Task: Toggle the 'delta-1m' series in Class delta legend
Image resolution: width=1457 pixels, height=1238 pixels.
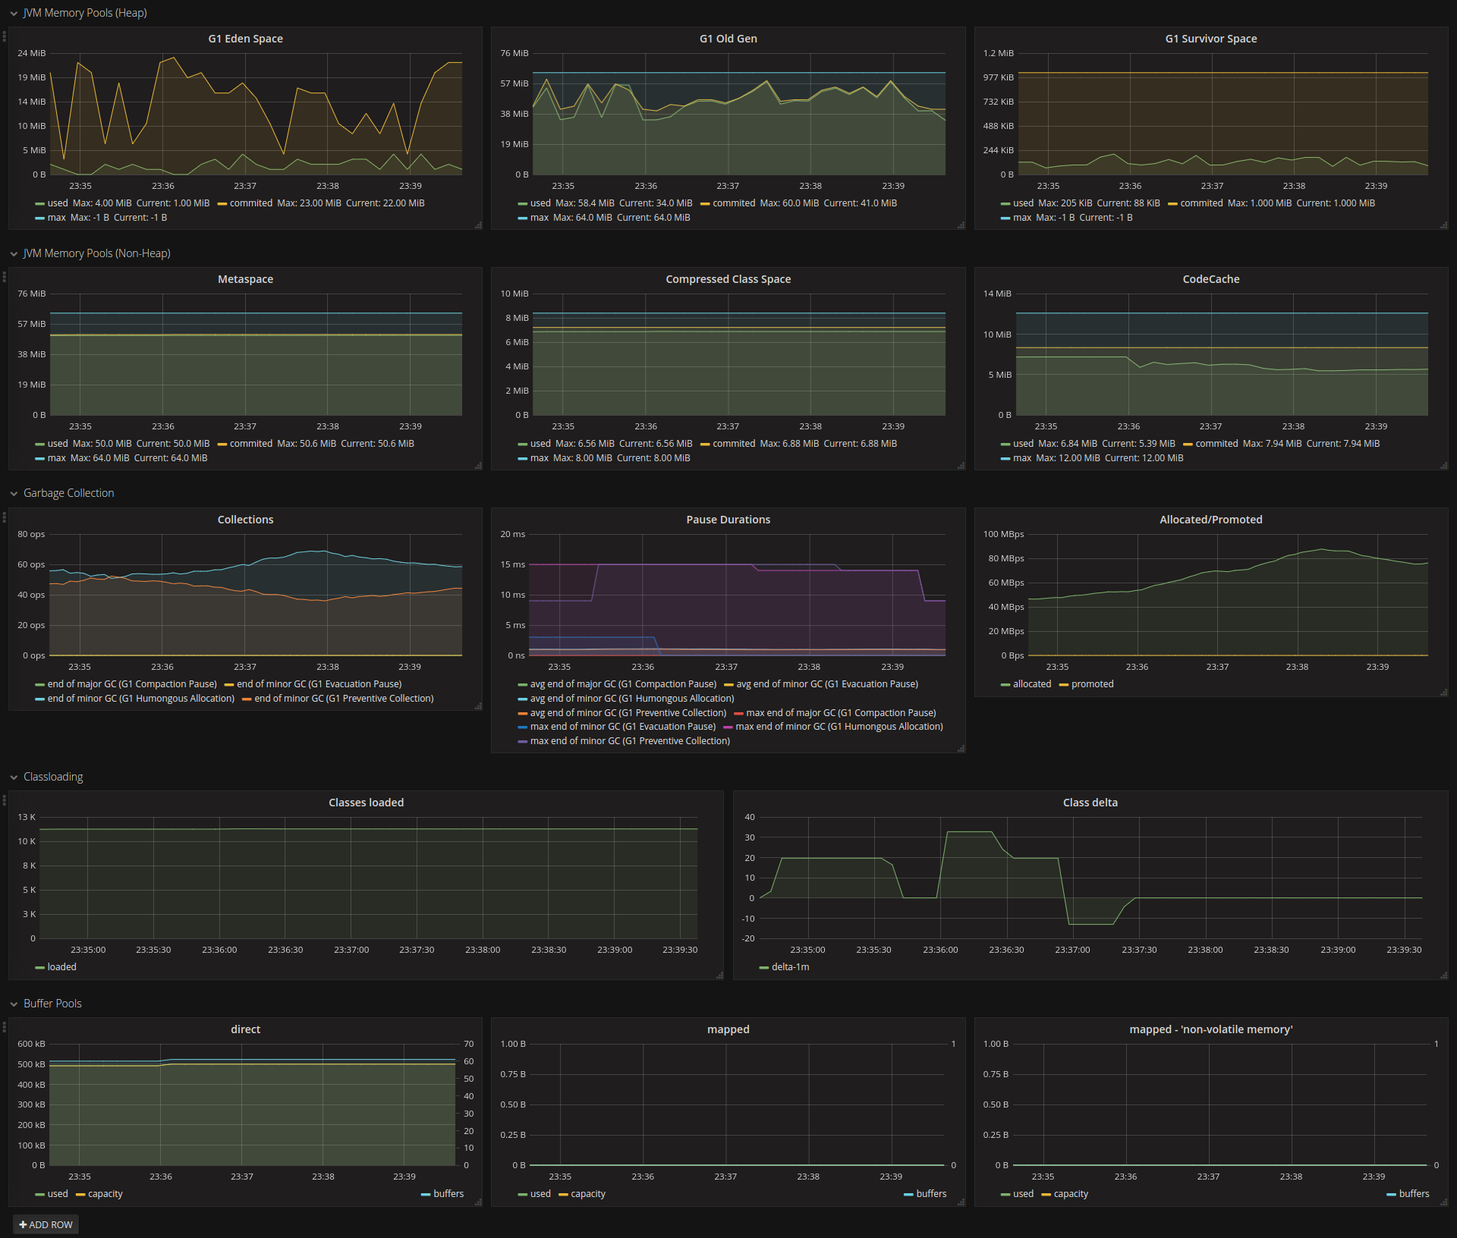Action: pos(790,967)
